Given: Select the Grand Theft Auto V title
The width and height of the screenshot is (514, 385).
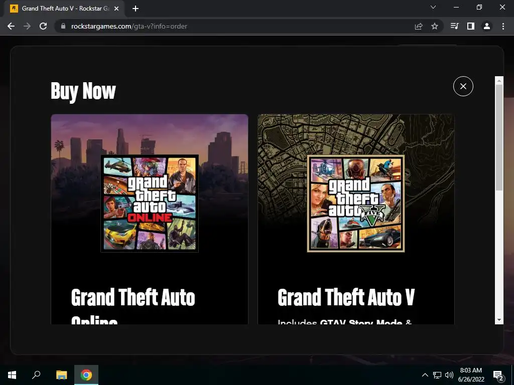Looking at the screenshot, I should point(346,297).
